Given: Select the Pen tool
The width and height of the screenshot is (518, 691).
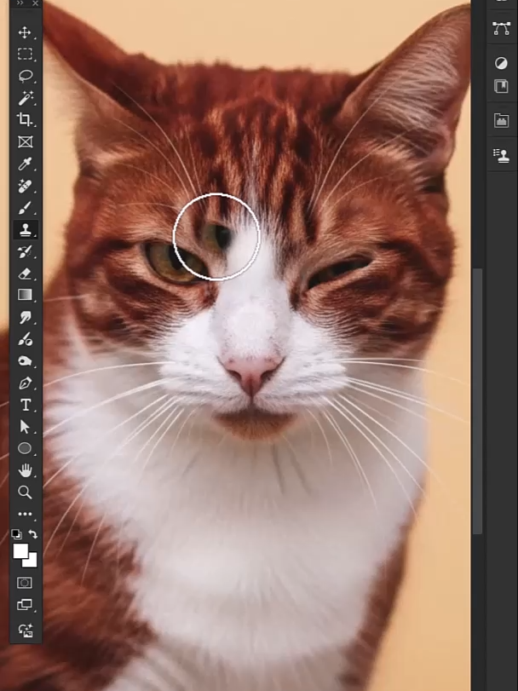Looking at the screenshot, I should pyautogui.click(x=25, y=383).
